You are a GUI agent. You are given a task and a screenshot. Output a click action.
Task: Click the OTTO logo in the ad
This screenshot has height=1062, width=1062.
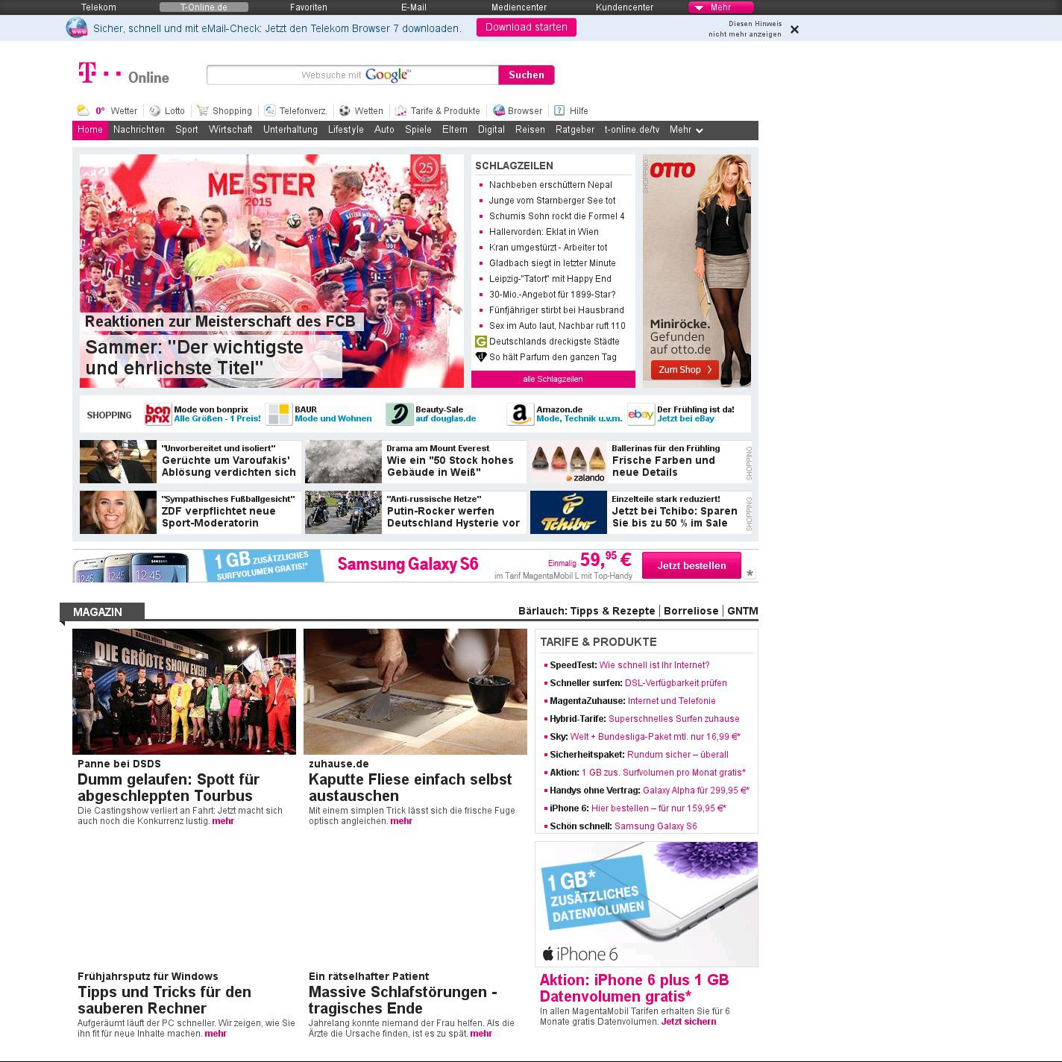(x=673, y=170)
